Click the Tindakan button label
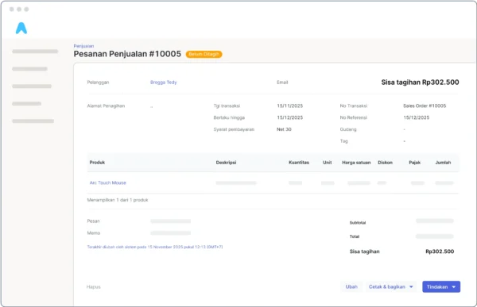Viewport: 477px width, 307px height. [437, 286]
